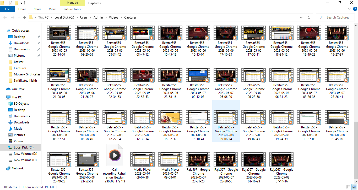Click the Up arrow navigation button
The width and height of the screenshot is (358, 190).
pos(24,17)
